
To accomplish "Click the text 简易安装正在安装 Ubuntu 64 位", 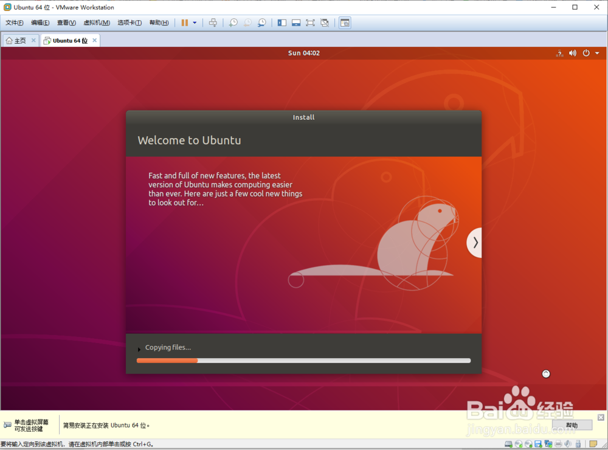I will [x=106, y=426].
